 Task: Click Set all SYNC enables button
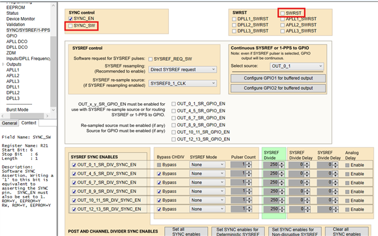186,231
